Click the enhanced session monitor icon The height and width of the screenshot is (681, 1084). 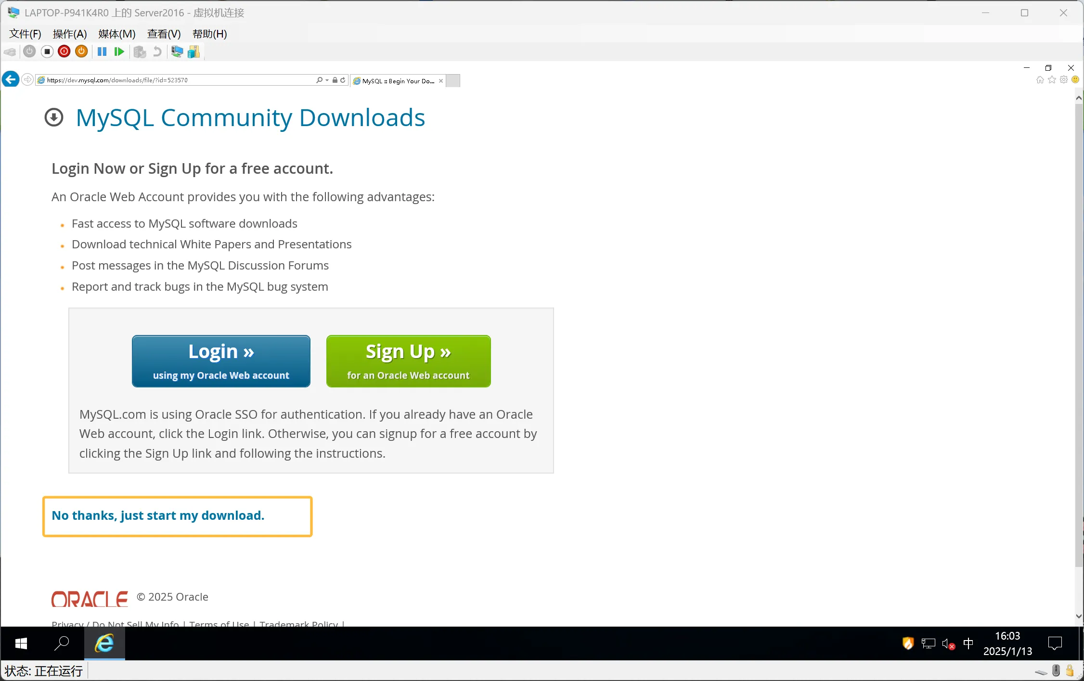tap(177, 51)
